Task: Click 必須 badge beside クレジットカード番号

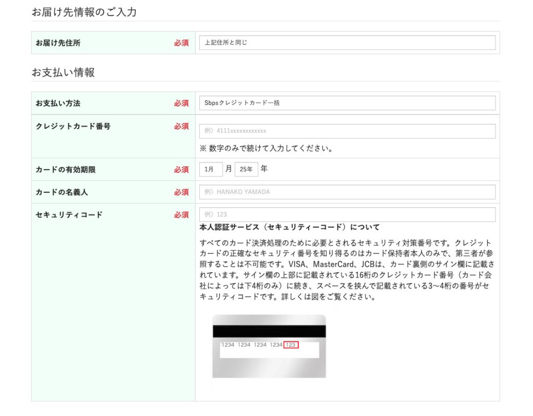Action: pos(181,127)
